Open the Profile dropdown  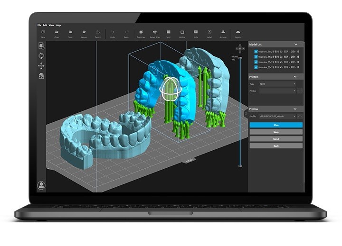coord(278,116)
